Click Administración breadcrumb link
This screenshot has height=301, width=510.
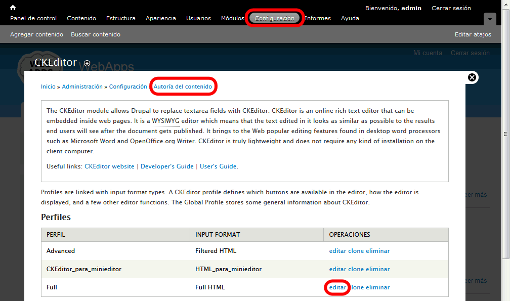tap(82, 87)
